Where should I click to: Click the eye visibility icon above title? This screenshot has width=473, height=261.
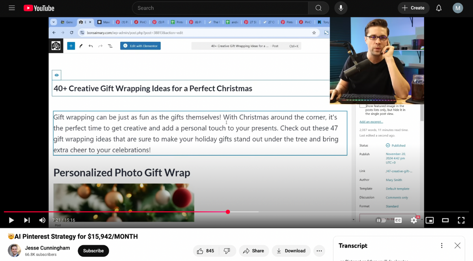click(57, 75)
